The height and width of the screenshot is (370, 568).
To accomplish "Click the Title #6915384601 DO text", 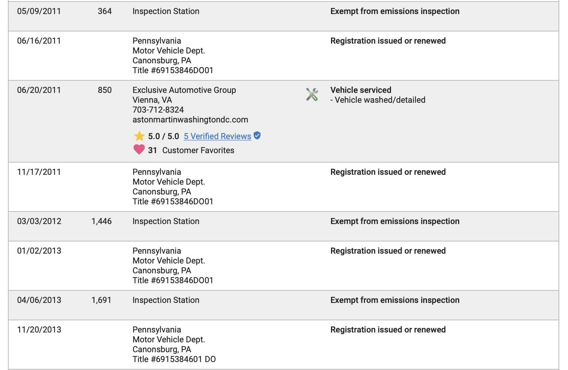I will point(174,359).
